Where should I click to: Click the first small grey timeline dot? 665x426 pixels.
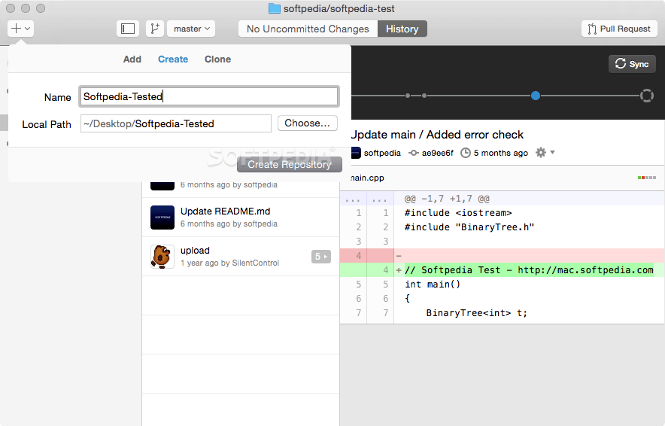(x=408, y=96)
